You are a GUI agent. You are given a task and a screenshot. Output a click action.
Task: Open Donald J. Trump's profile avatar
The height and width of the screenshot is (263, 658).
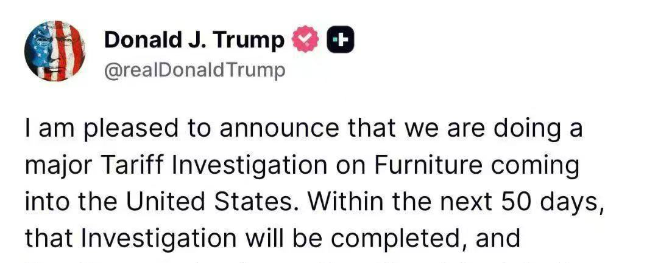tap(55, 51)
